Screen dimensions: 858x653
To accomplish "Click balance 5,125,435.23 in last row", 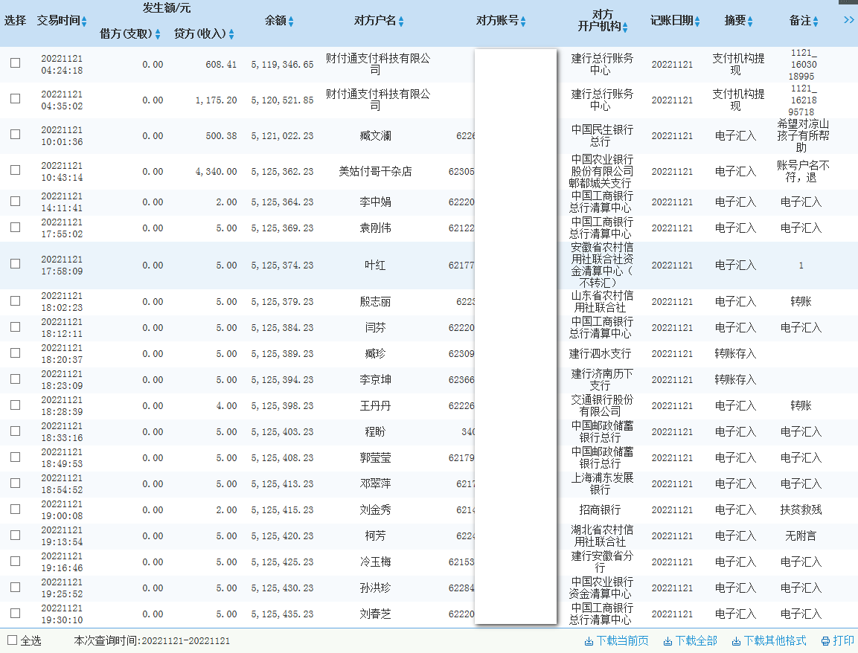I will pos(282,614).
